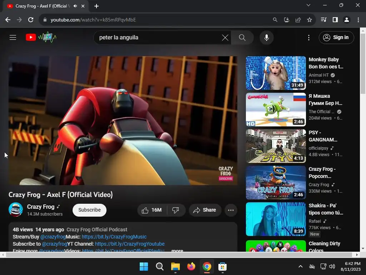366x275 pixels.
Task: Dislike the video with thumbs down
Action: pyautogui.click(x=175, y=210)
